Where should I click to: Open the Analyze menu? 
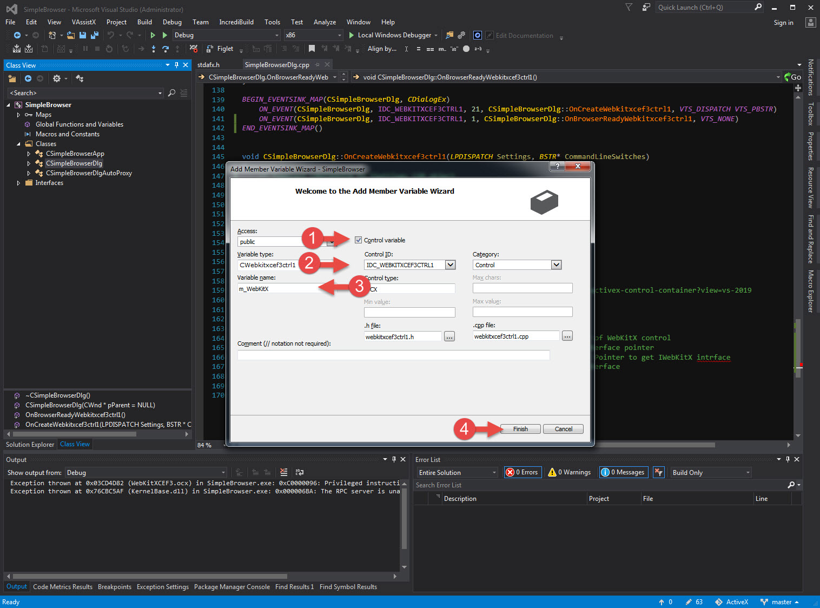325,22
